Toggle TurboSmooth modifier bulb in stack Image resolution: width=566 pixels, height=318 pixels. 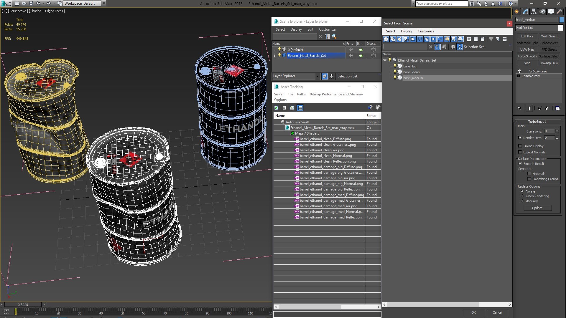519,71
